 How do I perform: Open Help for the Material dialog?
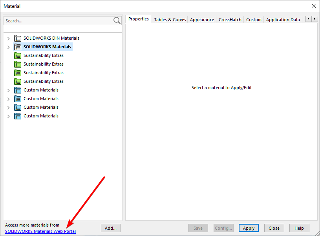pyautogui.click(x=299, y=228)
